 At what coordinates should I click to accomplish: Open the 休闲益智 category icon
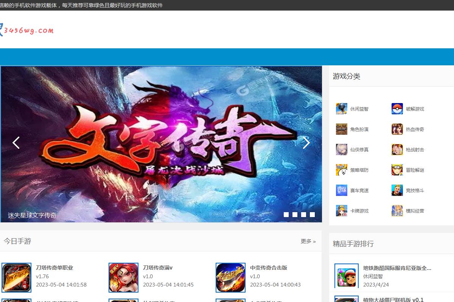click(341, 109)
